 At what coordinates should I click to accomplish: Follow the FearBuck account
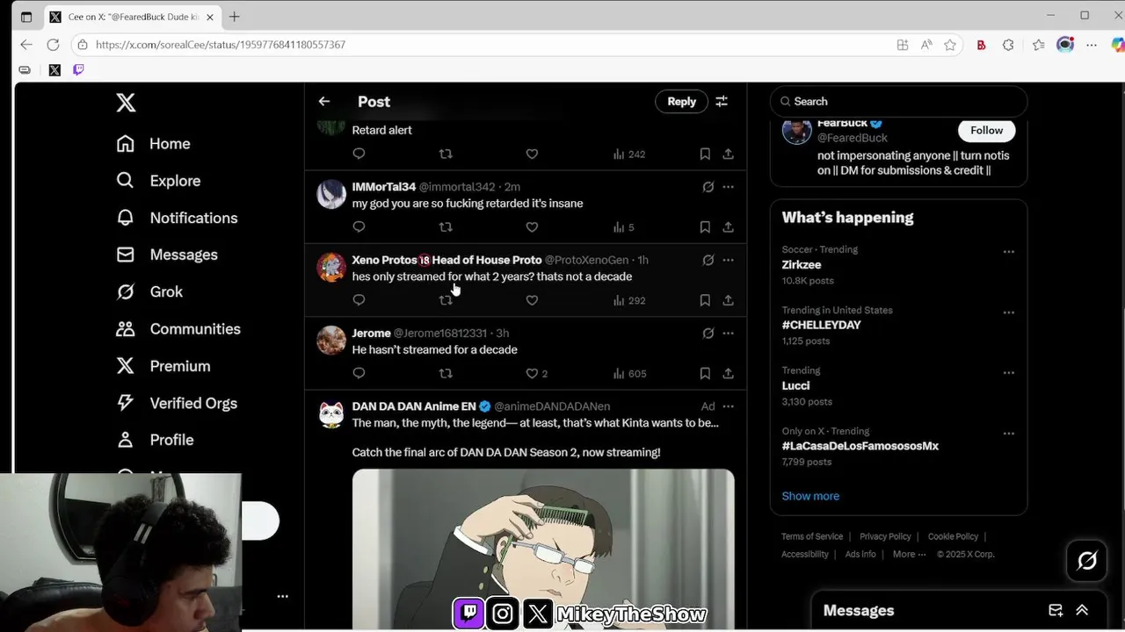tap(986, 131)
